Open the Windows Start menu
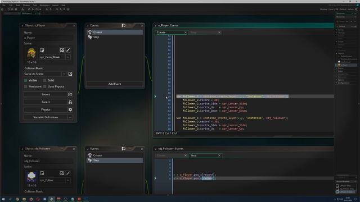This screenshot has height=202, width=360. pyautogui.click(x=3, y=199)
